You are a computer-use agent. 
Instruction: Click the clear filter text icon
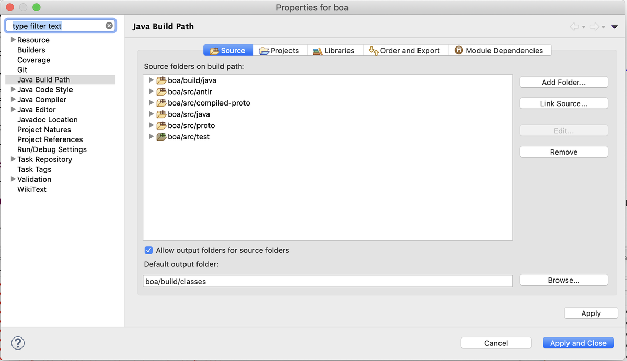(x=109, y=25)
